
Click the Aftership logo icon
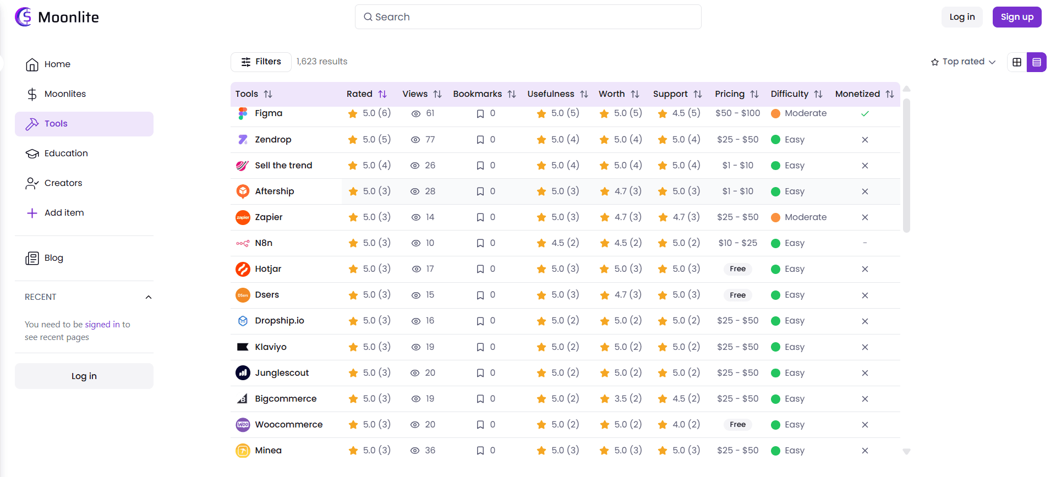click(243, 191)
